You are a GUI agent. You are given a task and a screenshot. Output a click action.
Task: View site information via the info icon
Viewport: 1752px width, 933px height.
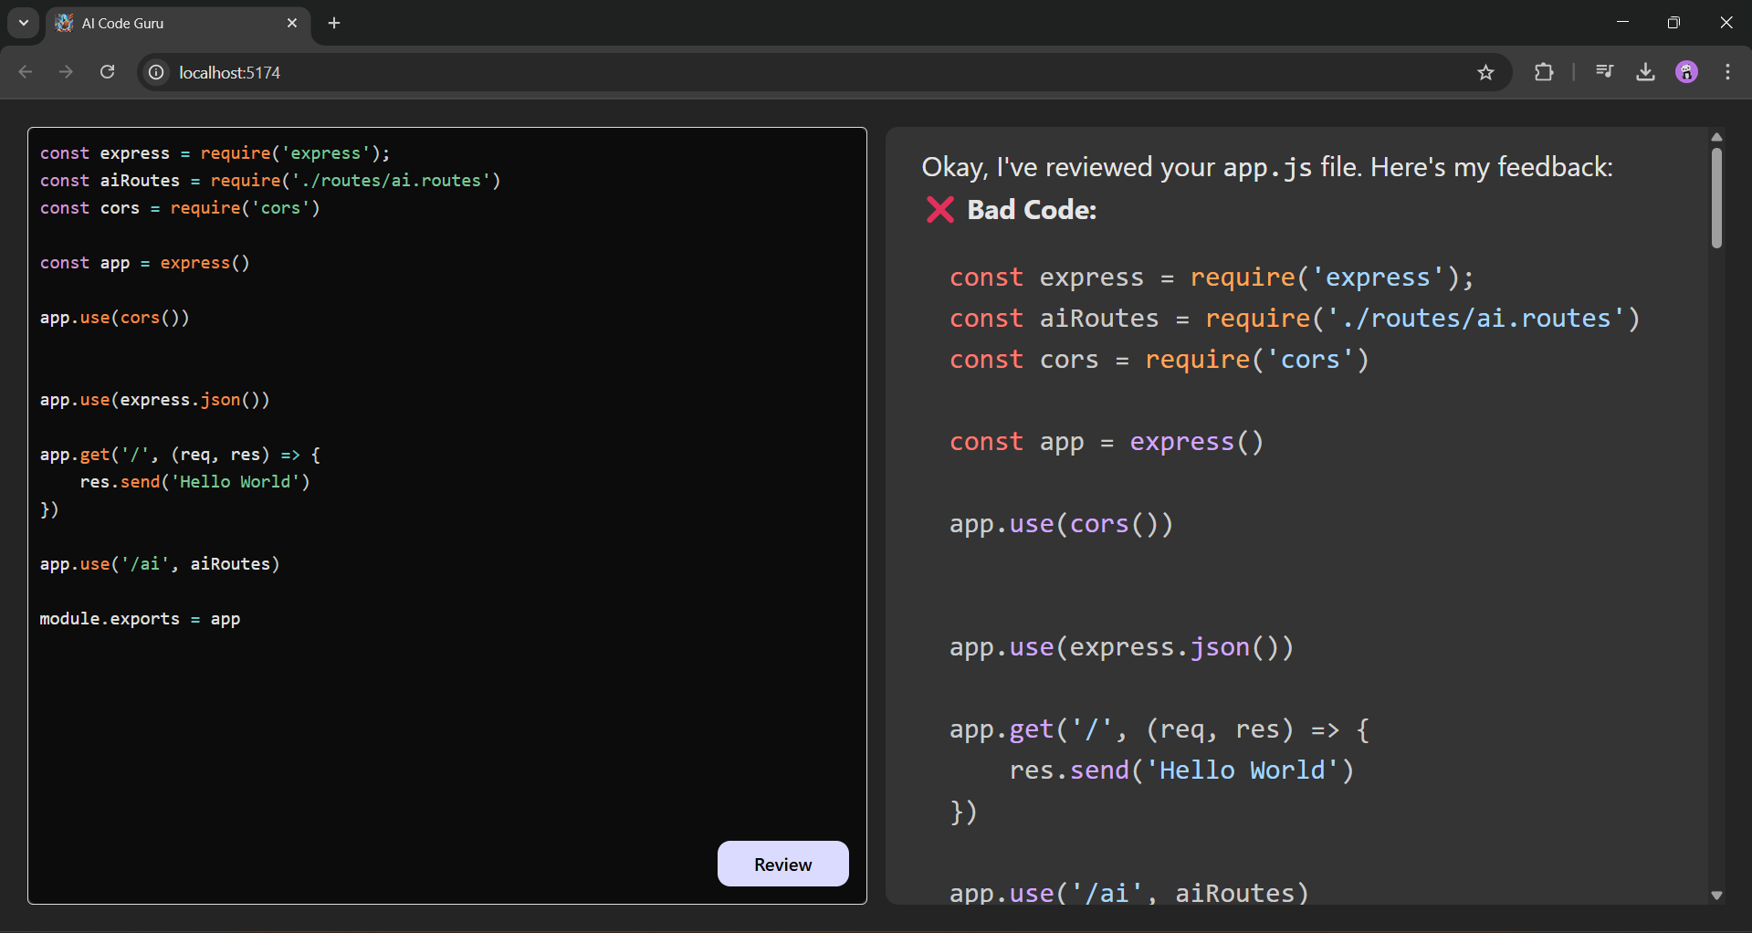pyautogui.click(x=155, y=72)
